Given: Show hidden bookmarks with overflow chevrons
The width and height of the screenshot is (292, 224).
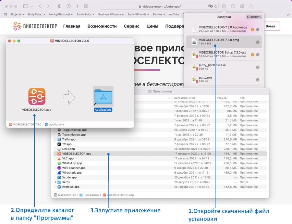Looking at the screenshot, I should (288, 15).
